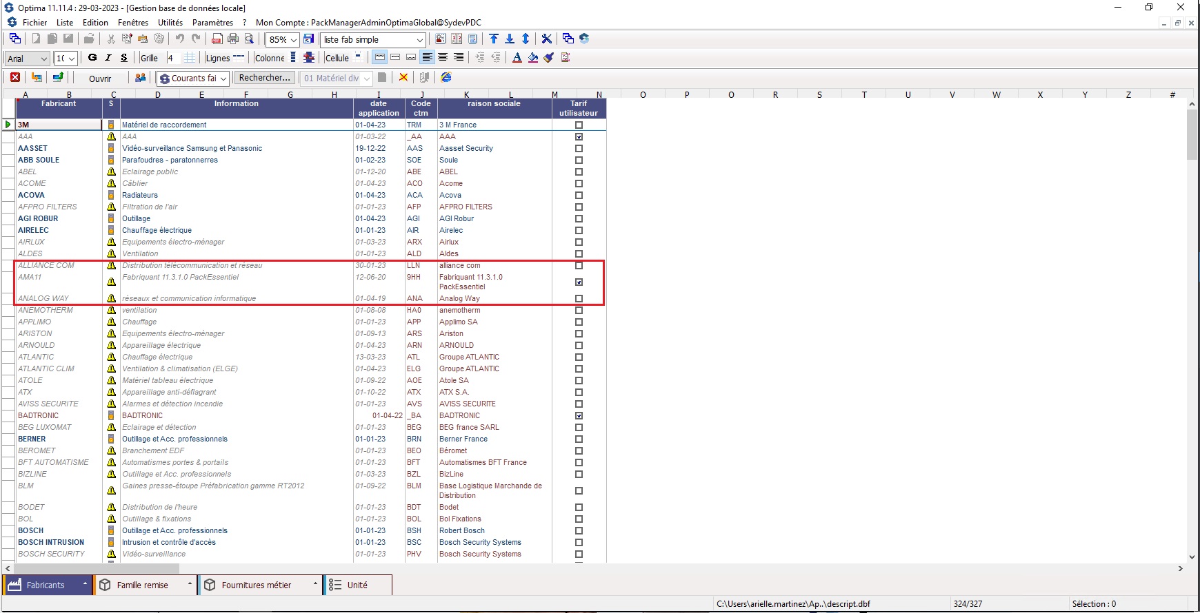Toggle Tarif utilisateur checkbox for ACOVA
Viewport: 1200px width, 613px height.
coord(579,196)
